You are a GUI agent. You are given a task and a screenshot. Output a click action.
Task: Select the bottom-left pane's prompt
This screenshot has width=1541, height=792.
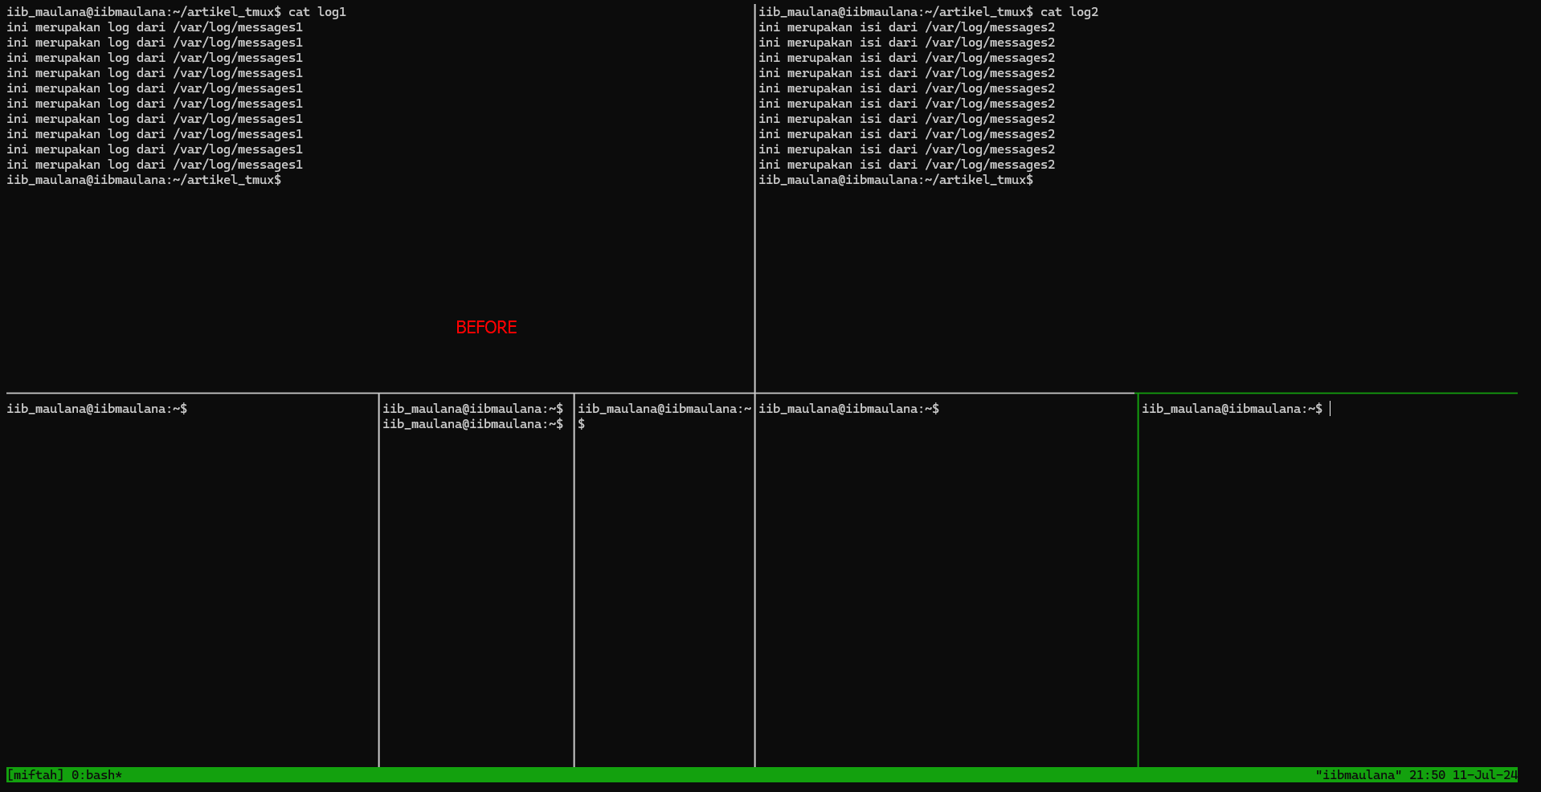pyautogui.click(x=96, y=409)
